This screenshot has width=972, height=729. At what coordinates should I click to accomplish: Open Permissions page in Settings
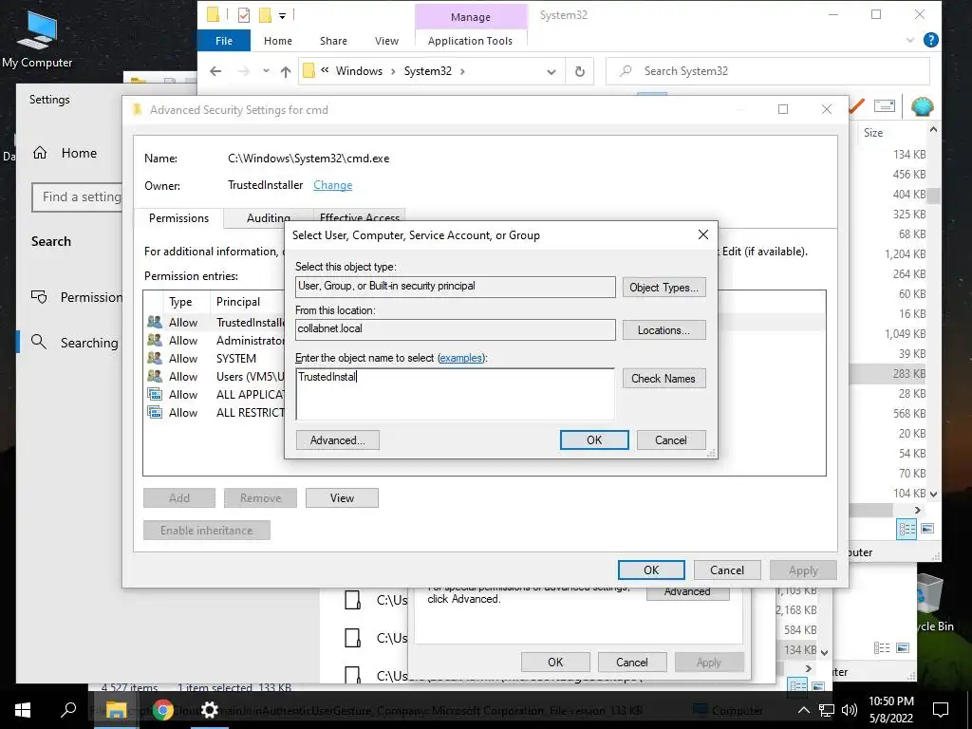click(77, 297)
